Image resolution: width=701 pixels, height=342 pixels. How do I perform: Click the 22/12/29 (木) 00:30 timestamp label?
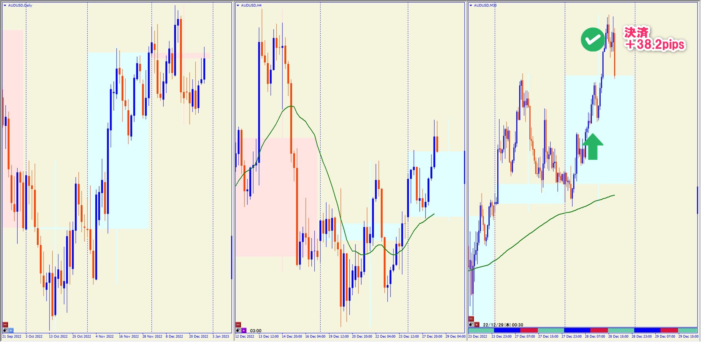coord(503,325)
